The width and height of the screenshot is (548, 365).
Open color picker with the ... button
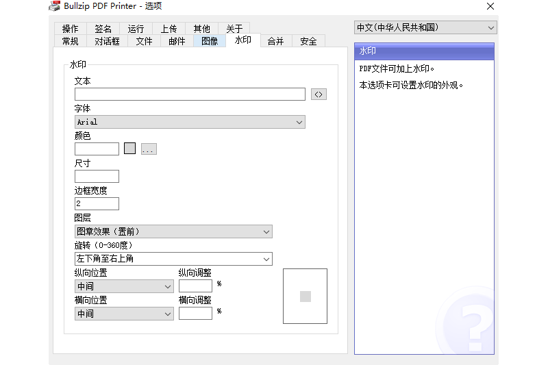click(x=149, y=149)
